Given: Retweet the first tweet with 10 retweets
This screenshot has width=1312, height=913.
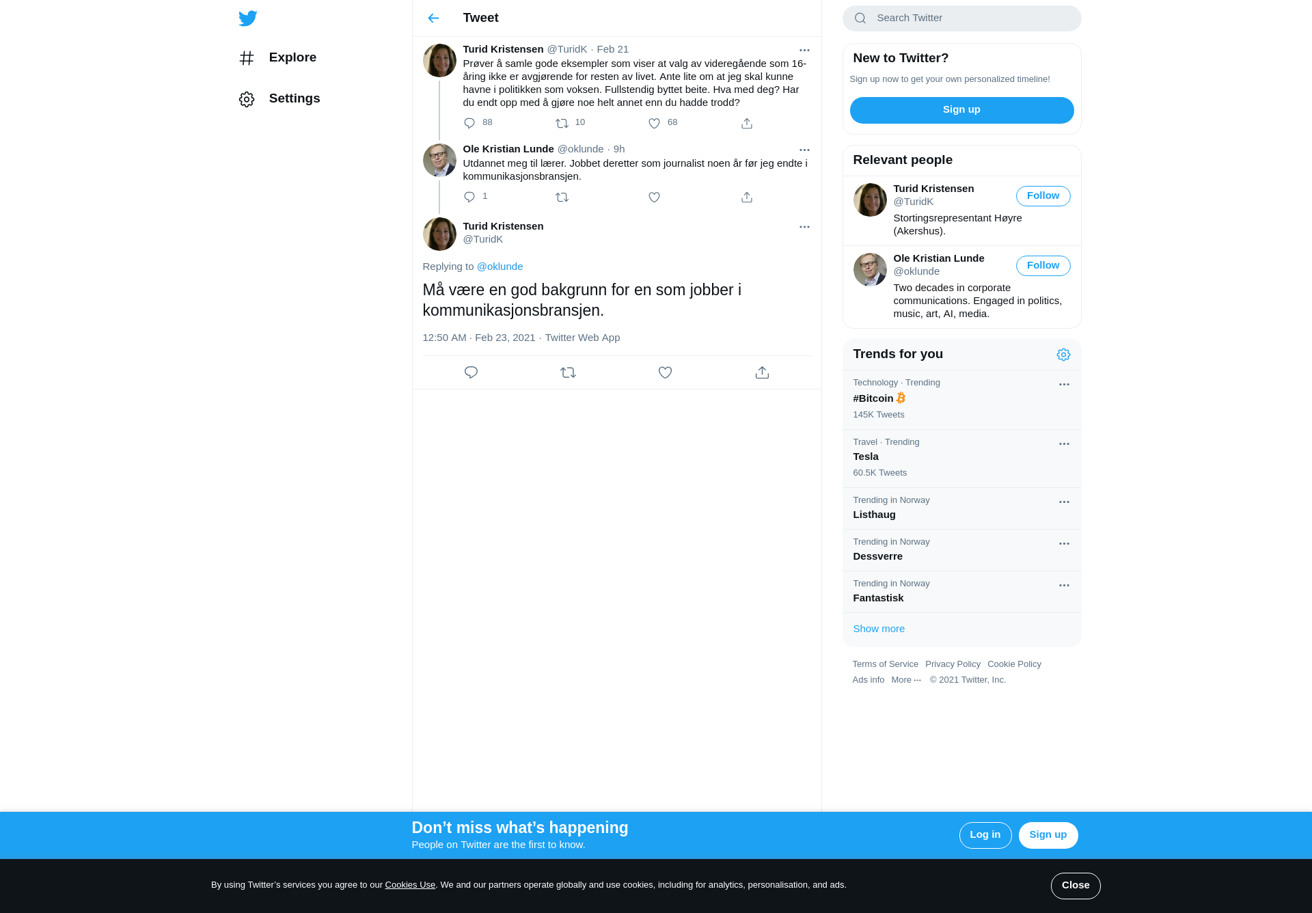Looking at the screenshot, I should click(562, 124).
